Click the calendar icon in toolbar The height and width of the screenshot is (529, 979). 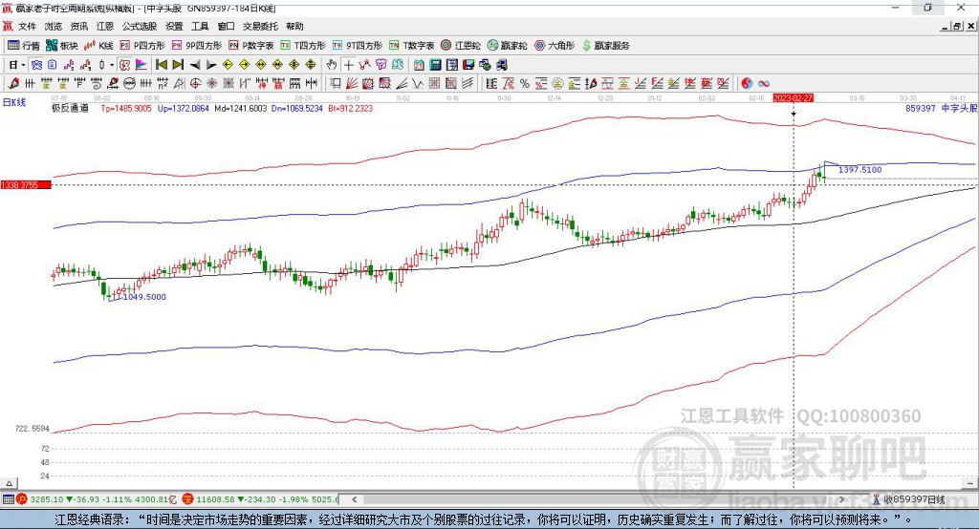coord(419,65)
